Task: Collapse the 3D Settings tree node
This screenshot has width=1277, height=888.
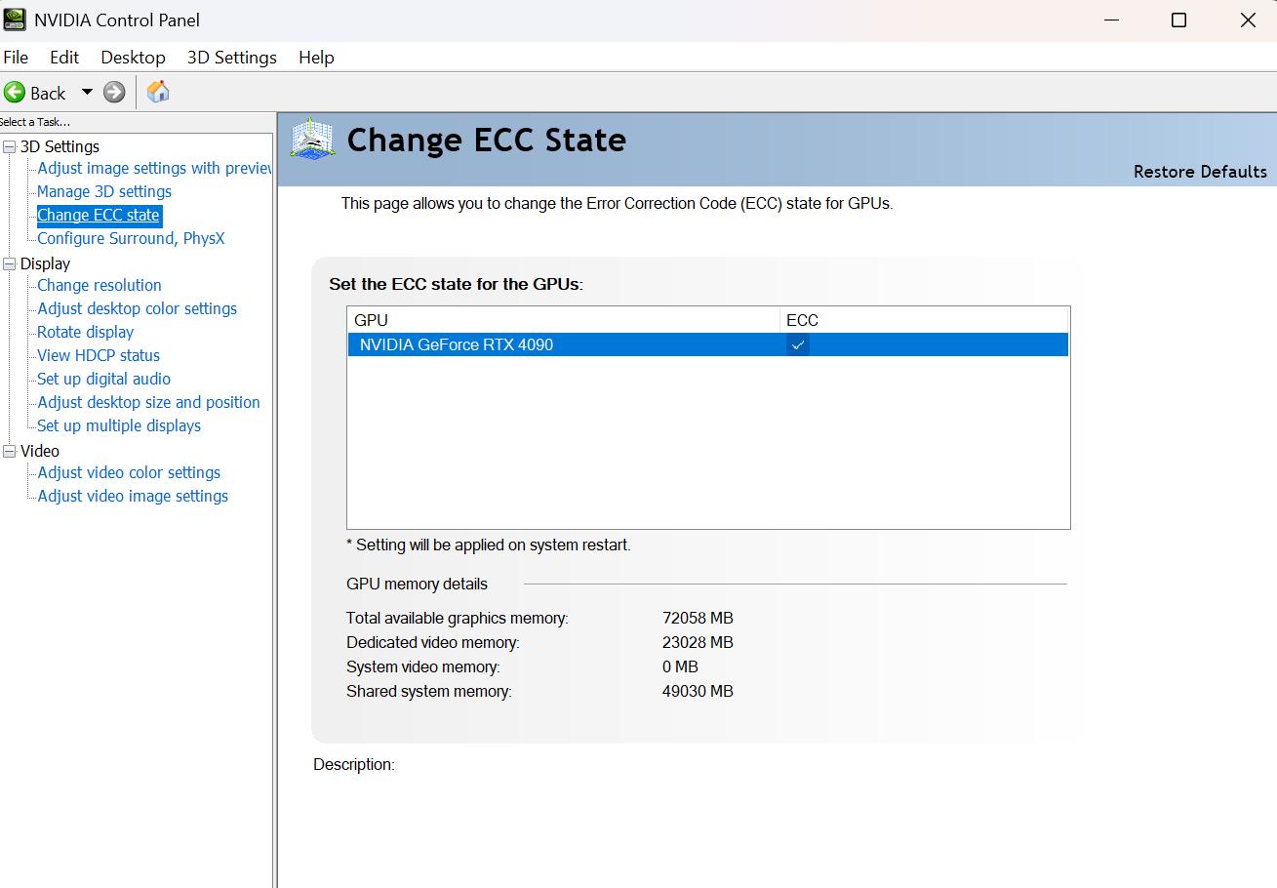Action: 10,147
